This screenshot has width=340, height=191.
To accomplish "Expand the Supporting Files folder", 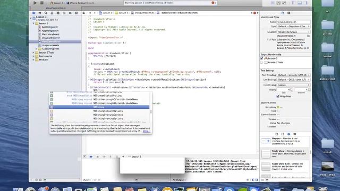I will pyautogui.click(x=36, y=49).
